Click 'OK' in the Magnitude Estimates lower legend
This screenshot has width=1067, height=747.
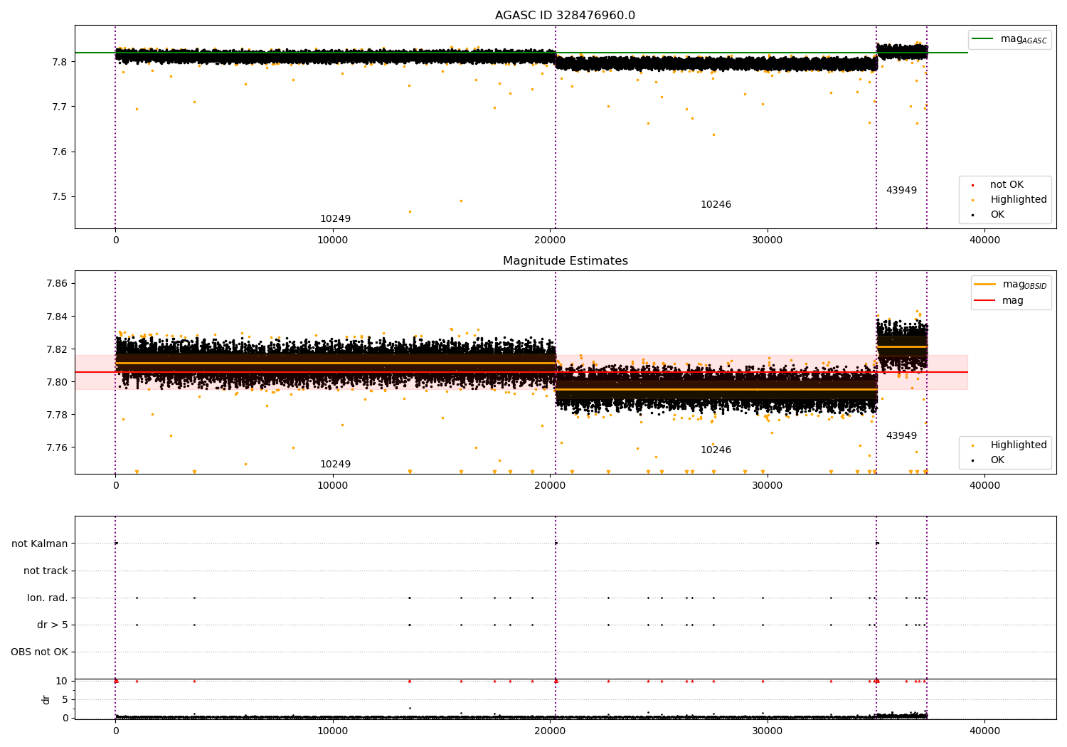(x=997, y=460)
